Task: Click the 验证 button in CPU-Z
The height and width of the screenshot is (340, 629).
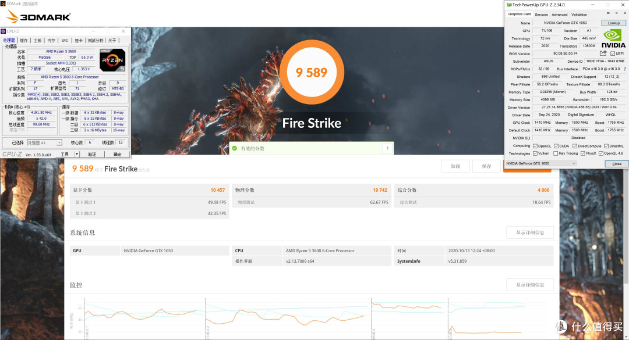Action: 92,154
